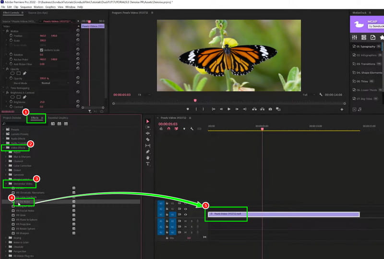The width and height of the screenshot is (384, 259).
Task: Open the Program monitor Full resolution dropdown
Action: 308,95
